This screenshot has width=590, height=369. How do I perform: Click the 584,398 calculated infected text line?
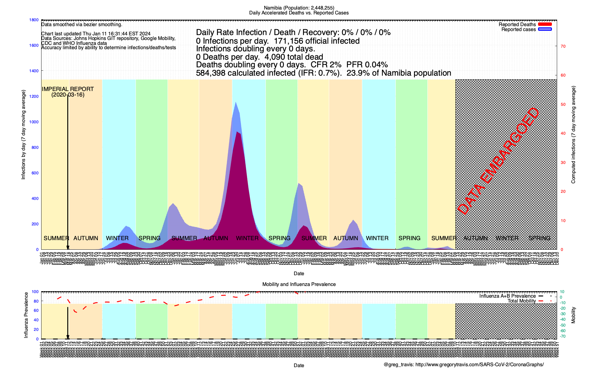323,73
